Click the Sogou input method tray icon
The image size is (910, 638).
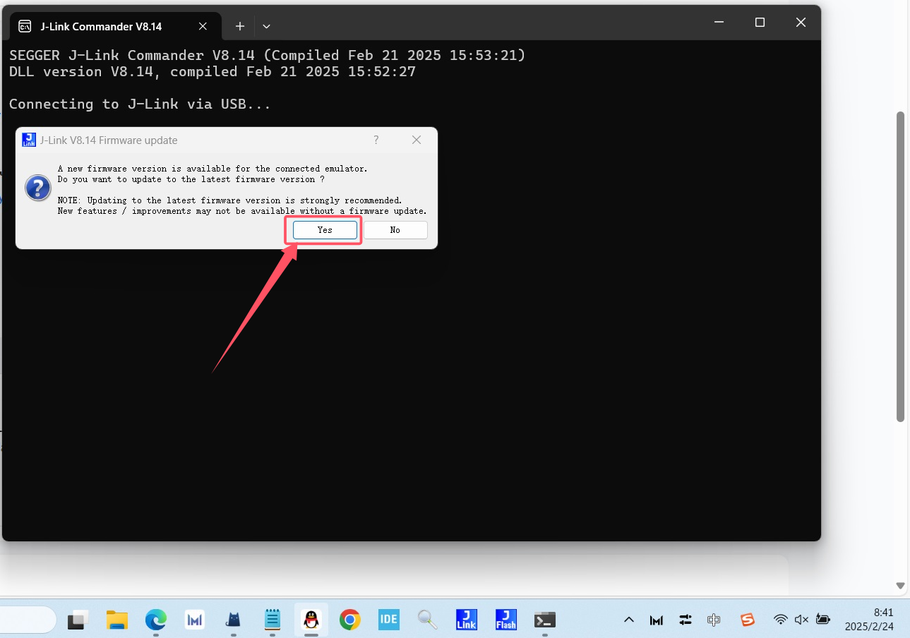pyautogui.click(x=748, y=620)
